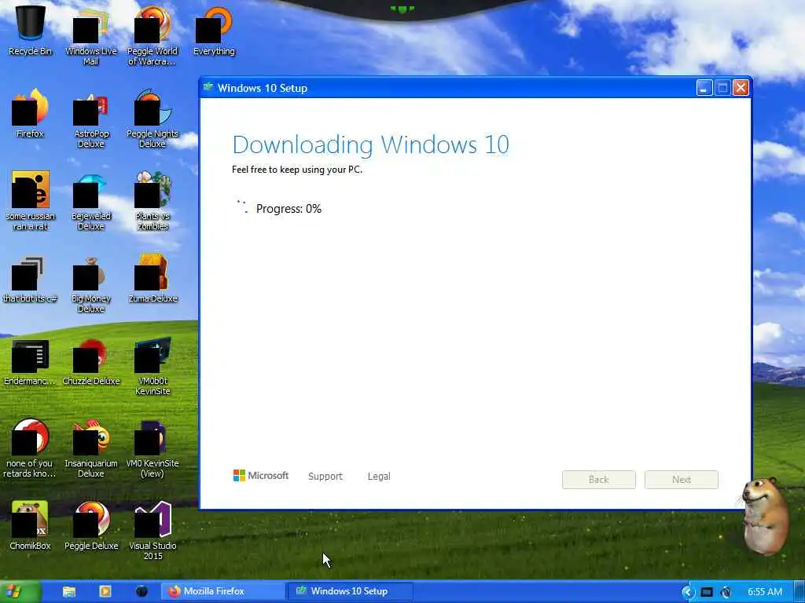Click the tray icon left of the clock
Image resolution: width=805 pixels, height=603 pixels.
(726, 592)
